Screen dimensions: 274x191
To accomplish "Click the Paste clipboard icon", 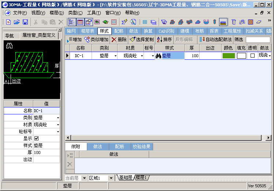I will pyautogui.click(x=53, y=22).
